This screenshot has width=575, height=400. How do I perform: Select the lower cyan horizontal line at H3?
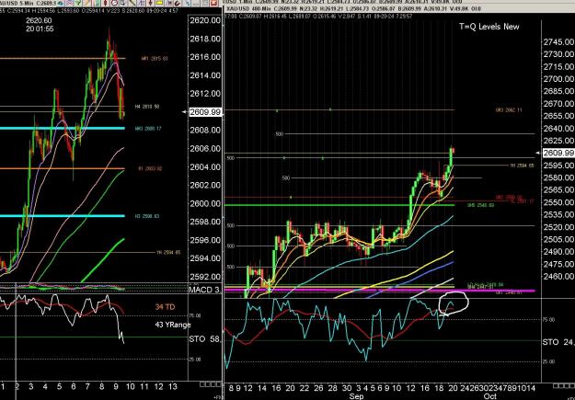(63, 216)
